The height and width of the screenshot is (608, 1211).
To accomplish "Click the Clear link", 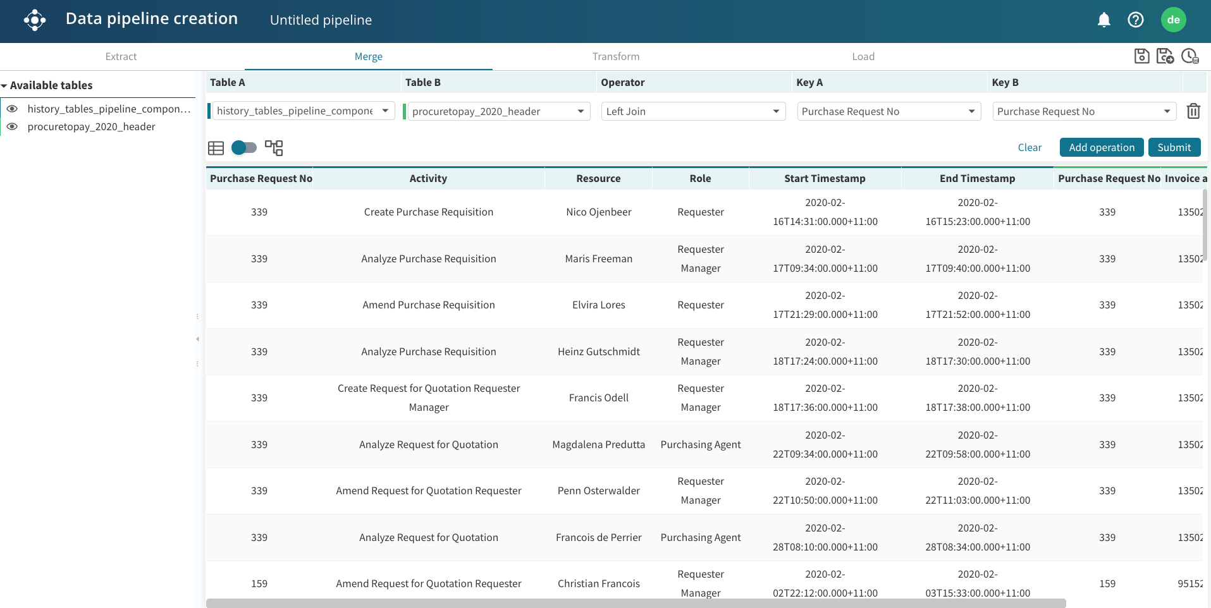I will tap(1029, 147).
